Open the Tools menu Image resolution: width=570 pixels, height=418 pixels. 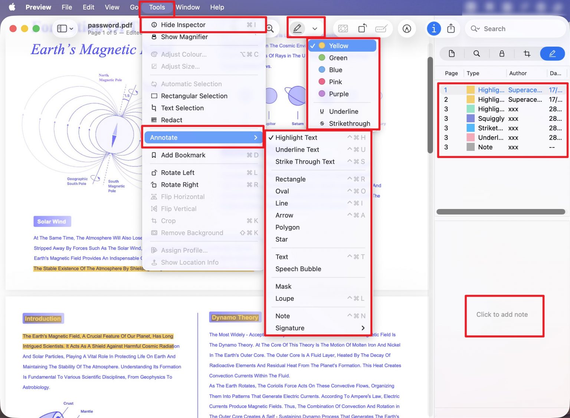pyautogui.click(x=157, y=7)
